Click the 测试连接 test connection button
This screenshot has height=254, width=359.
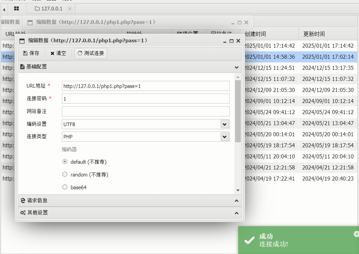pos(91,53)
